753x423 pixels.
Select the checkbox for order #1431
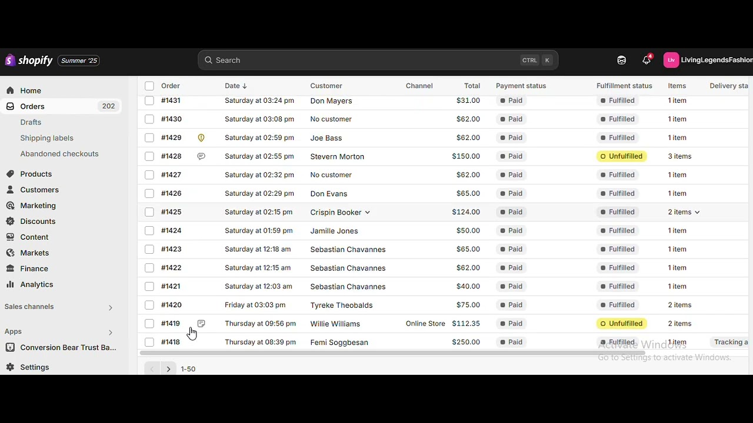click(149, 100)
